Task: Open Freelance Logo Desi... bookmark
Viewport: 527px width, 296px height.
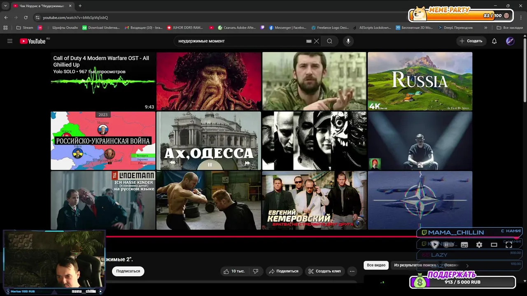Action: click(330, 28)
